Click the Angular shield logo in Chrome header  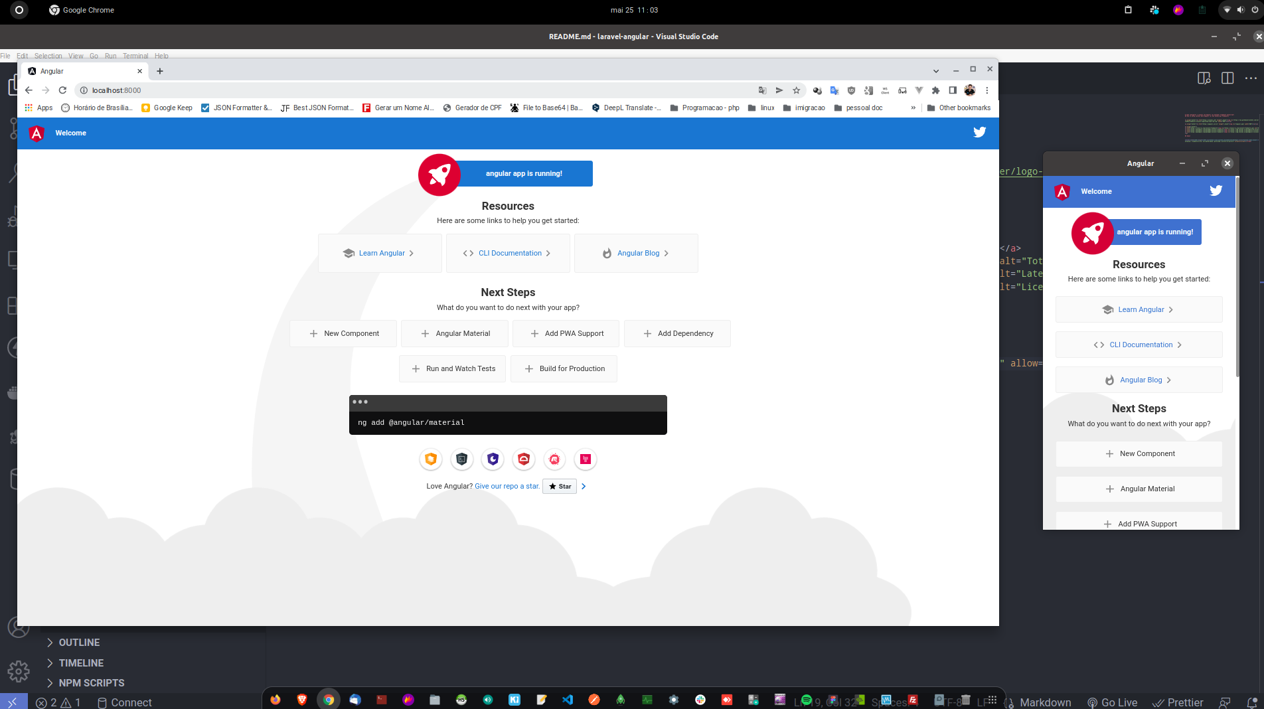click(x=37, y=133)
